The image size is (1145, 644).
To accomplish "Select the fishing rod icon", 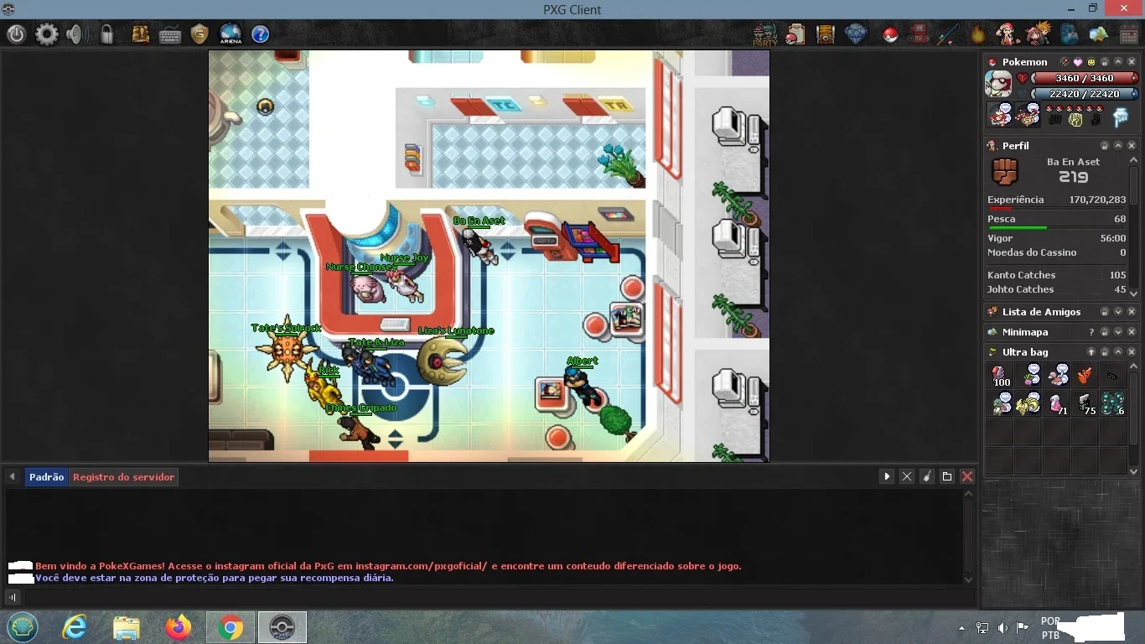I will click(948, 34).
